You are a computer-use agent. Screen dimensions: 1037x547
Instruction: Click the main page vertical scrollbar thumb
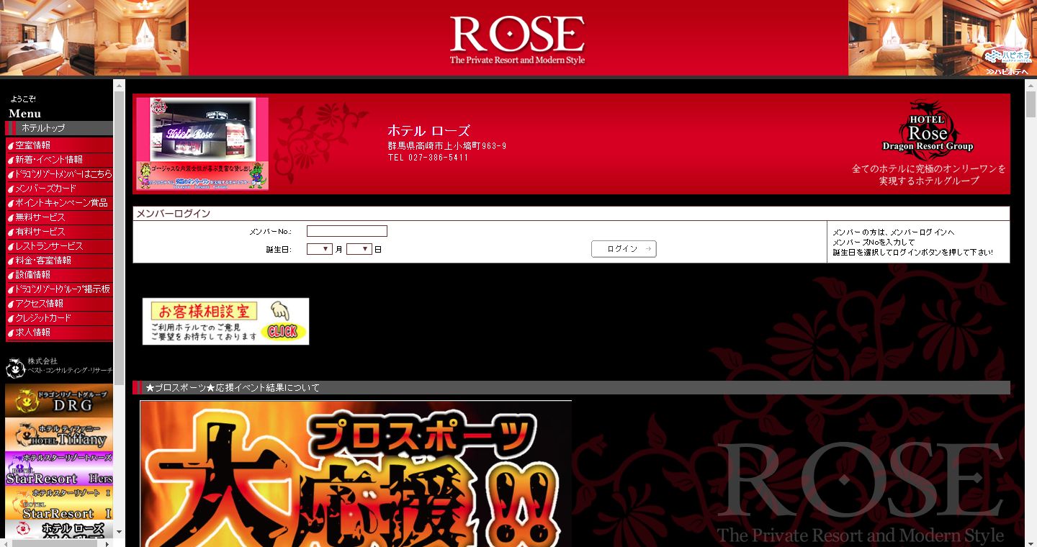tap(1031, 104)
